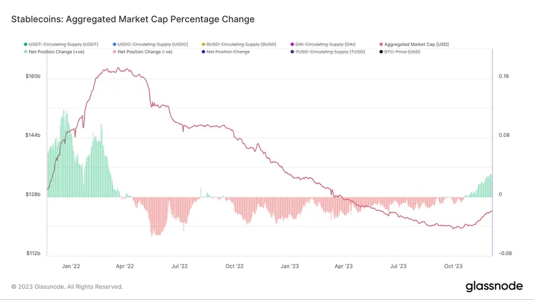Click the Glassnode copyright notice
The image size is (534, 300).
pyautogui.click(x=67, y=287)
